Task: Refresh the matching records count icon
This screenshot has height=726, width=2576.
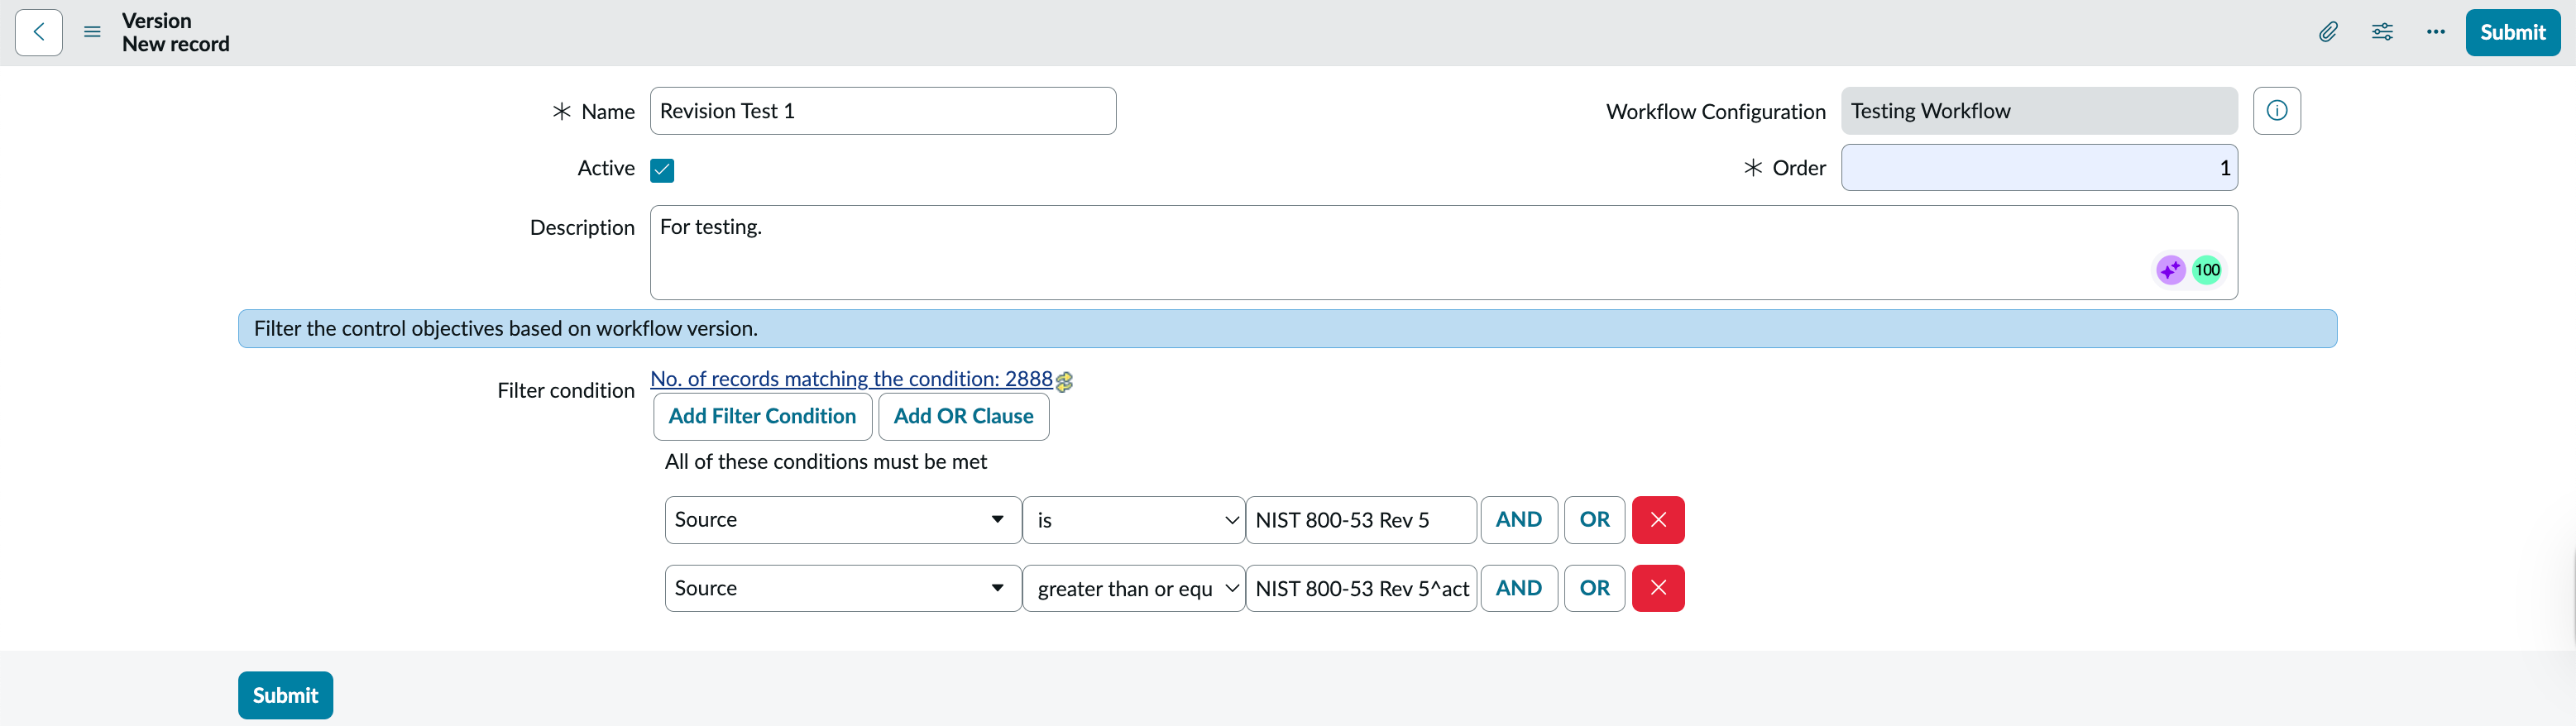Action: 1064,381
